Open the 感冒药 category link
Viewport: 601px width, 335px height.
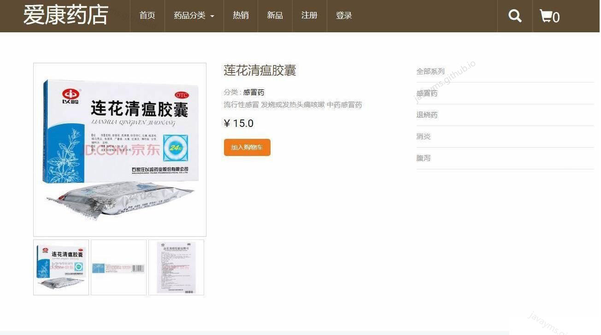(253, 92)
